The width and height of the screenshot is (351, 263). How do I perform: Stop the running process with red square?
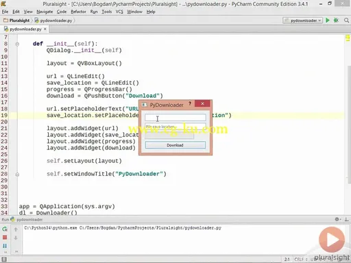pos(5,238)
